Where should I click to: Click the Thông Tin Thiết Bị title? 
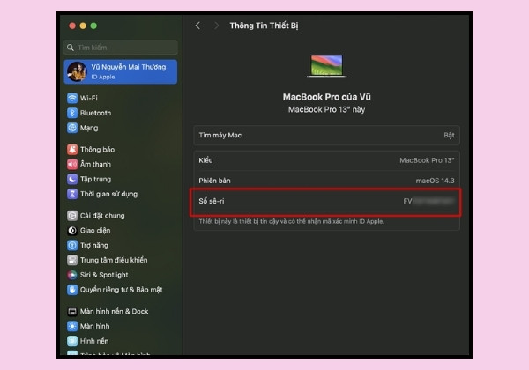(x=264, y=26)
